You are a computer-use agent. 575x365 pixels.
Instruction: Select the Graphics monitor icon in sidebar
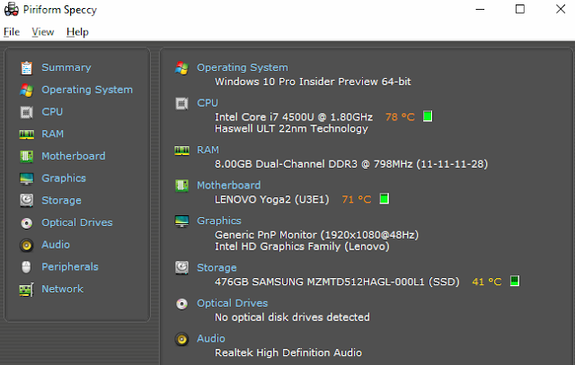[26, 178]
